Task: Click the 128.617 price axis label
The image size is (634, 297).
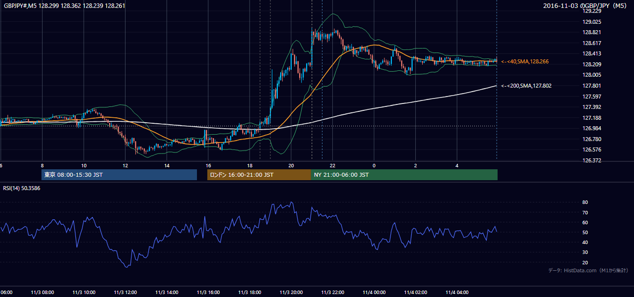Action: pyautogui.click(x=591, y=43)
